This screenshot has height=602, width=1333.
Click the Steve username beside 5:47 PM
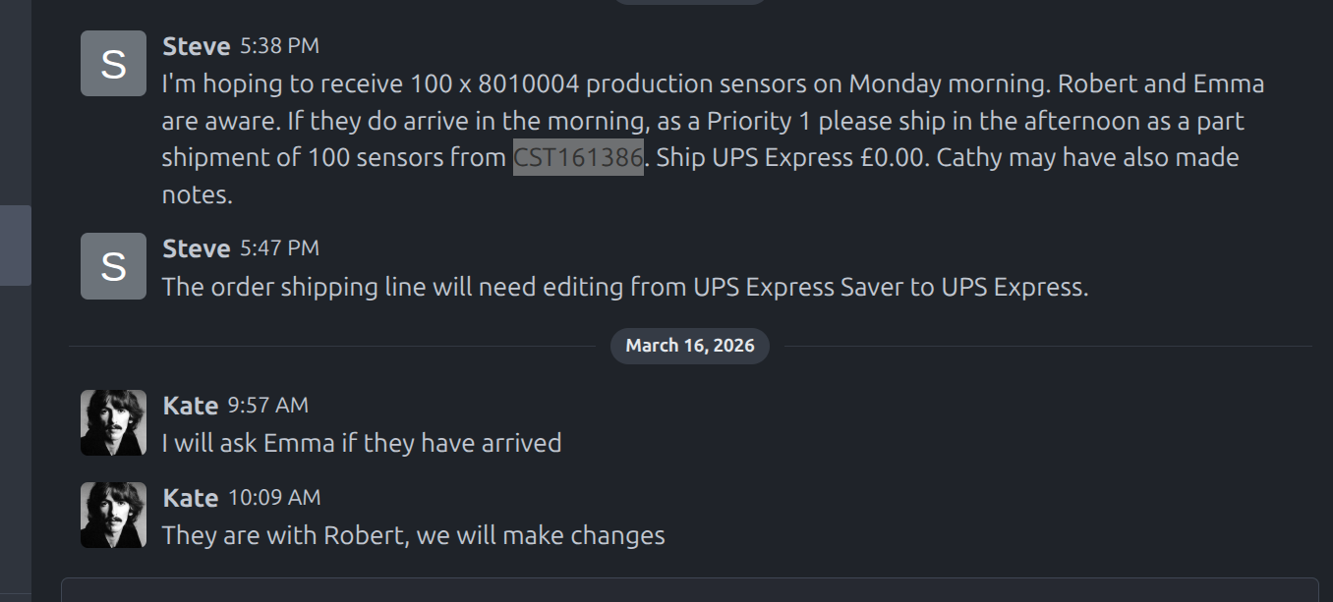(x=196, y=248)
